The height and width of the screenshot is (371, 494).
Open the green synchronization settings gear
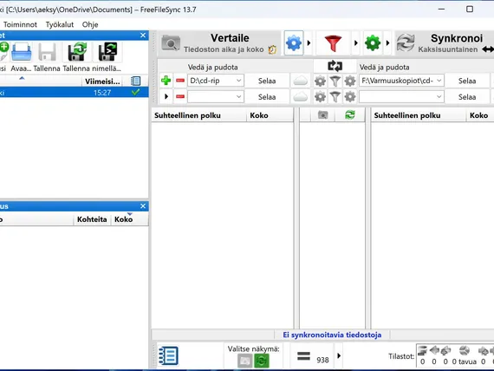(373, 42)
